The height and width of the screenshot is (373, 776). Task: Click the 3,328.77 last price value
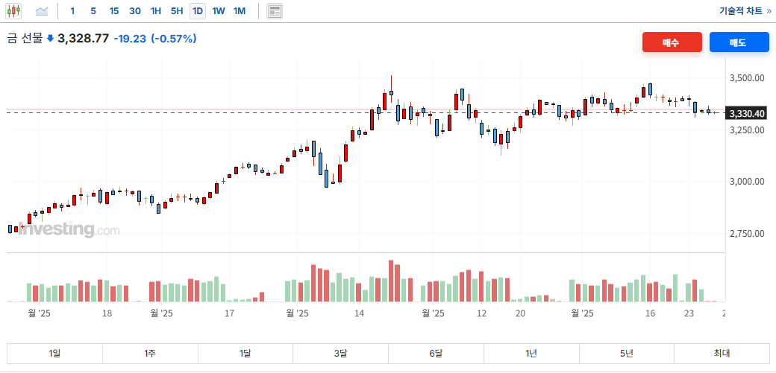tap(83, 39)
